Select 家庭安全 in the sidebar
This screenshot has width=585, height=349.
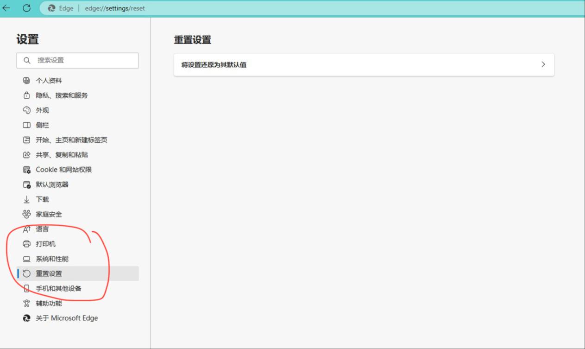[49, 214]
